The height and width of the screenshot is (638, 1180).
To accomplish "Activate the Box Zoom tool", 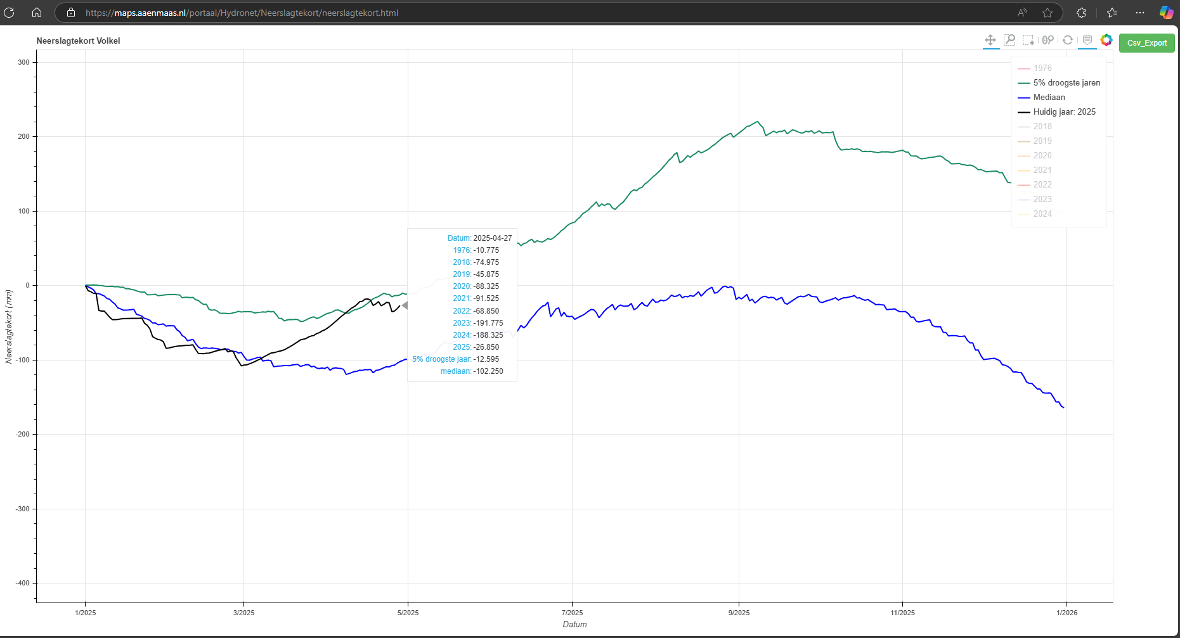I will coord(1009,40).
